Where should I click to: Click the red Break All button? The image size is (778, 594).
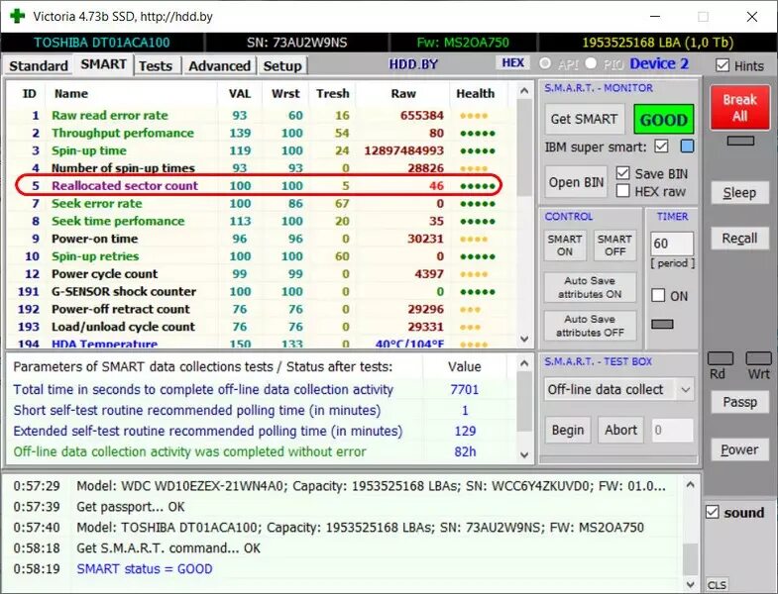pyautogui.click(x=739, y=108)
